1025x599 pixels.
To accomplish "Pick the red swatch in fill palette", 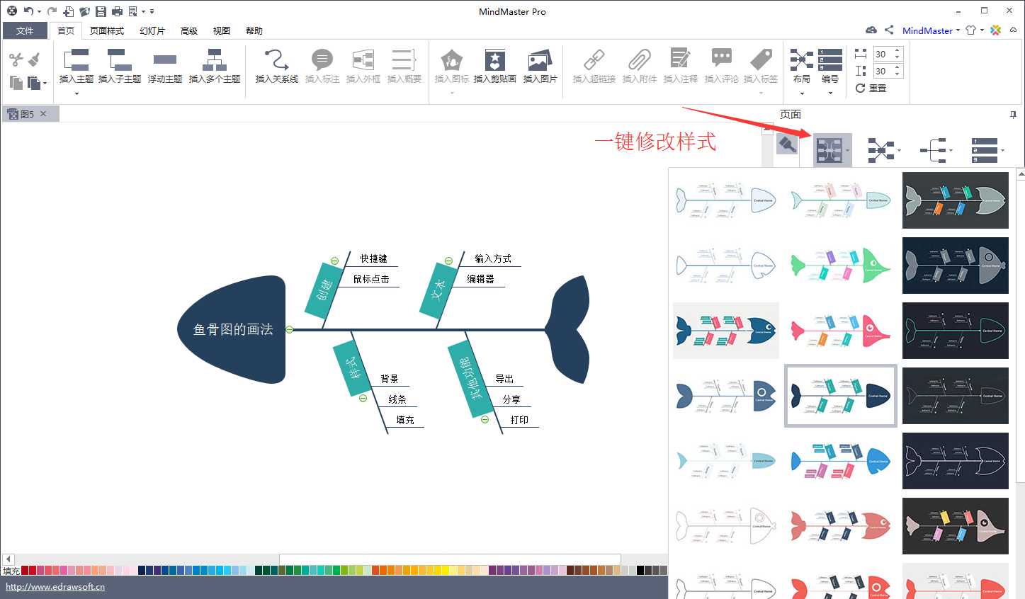I will coord(25,570).
